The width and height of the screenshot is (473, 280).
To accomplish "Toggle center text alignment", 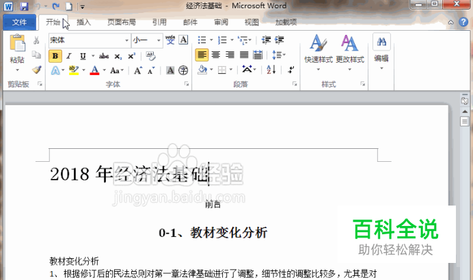I will point(216,55).
